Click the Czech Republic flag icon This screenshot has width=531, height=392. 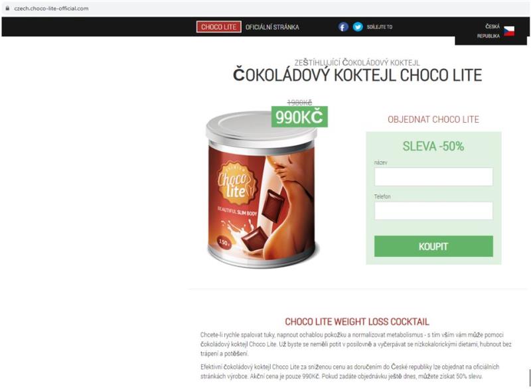point(508,31)
